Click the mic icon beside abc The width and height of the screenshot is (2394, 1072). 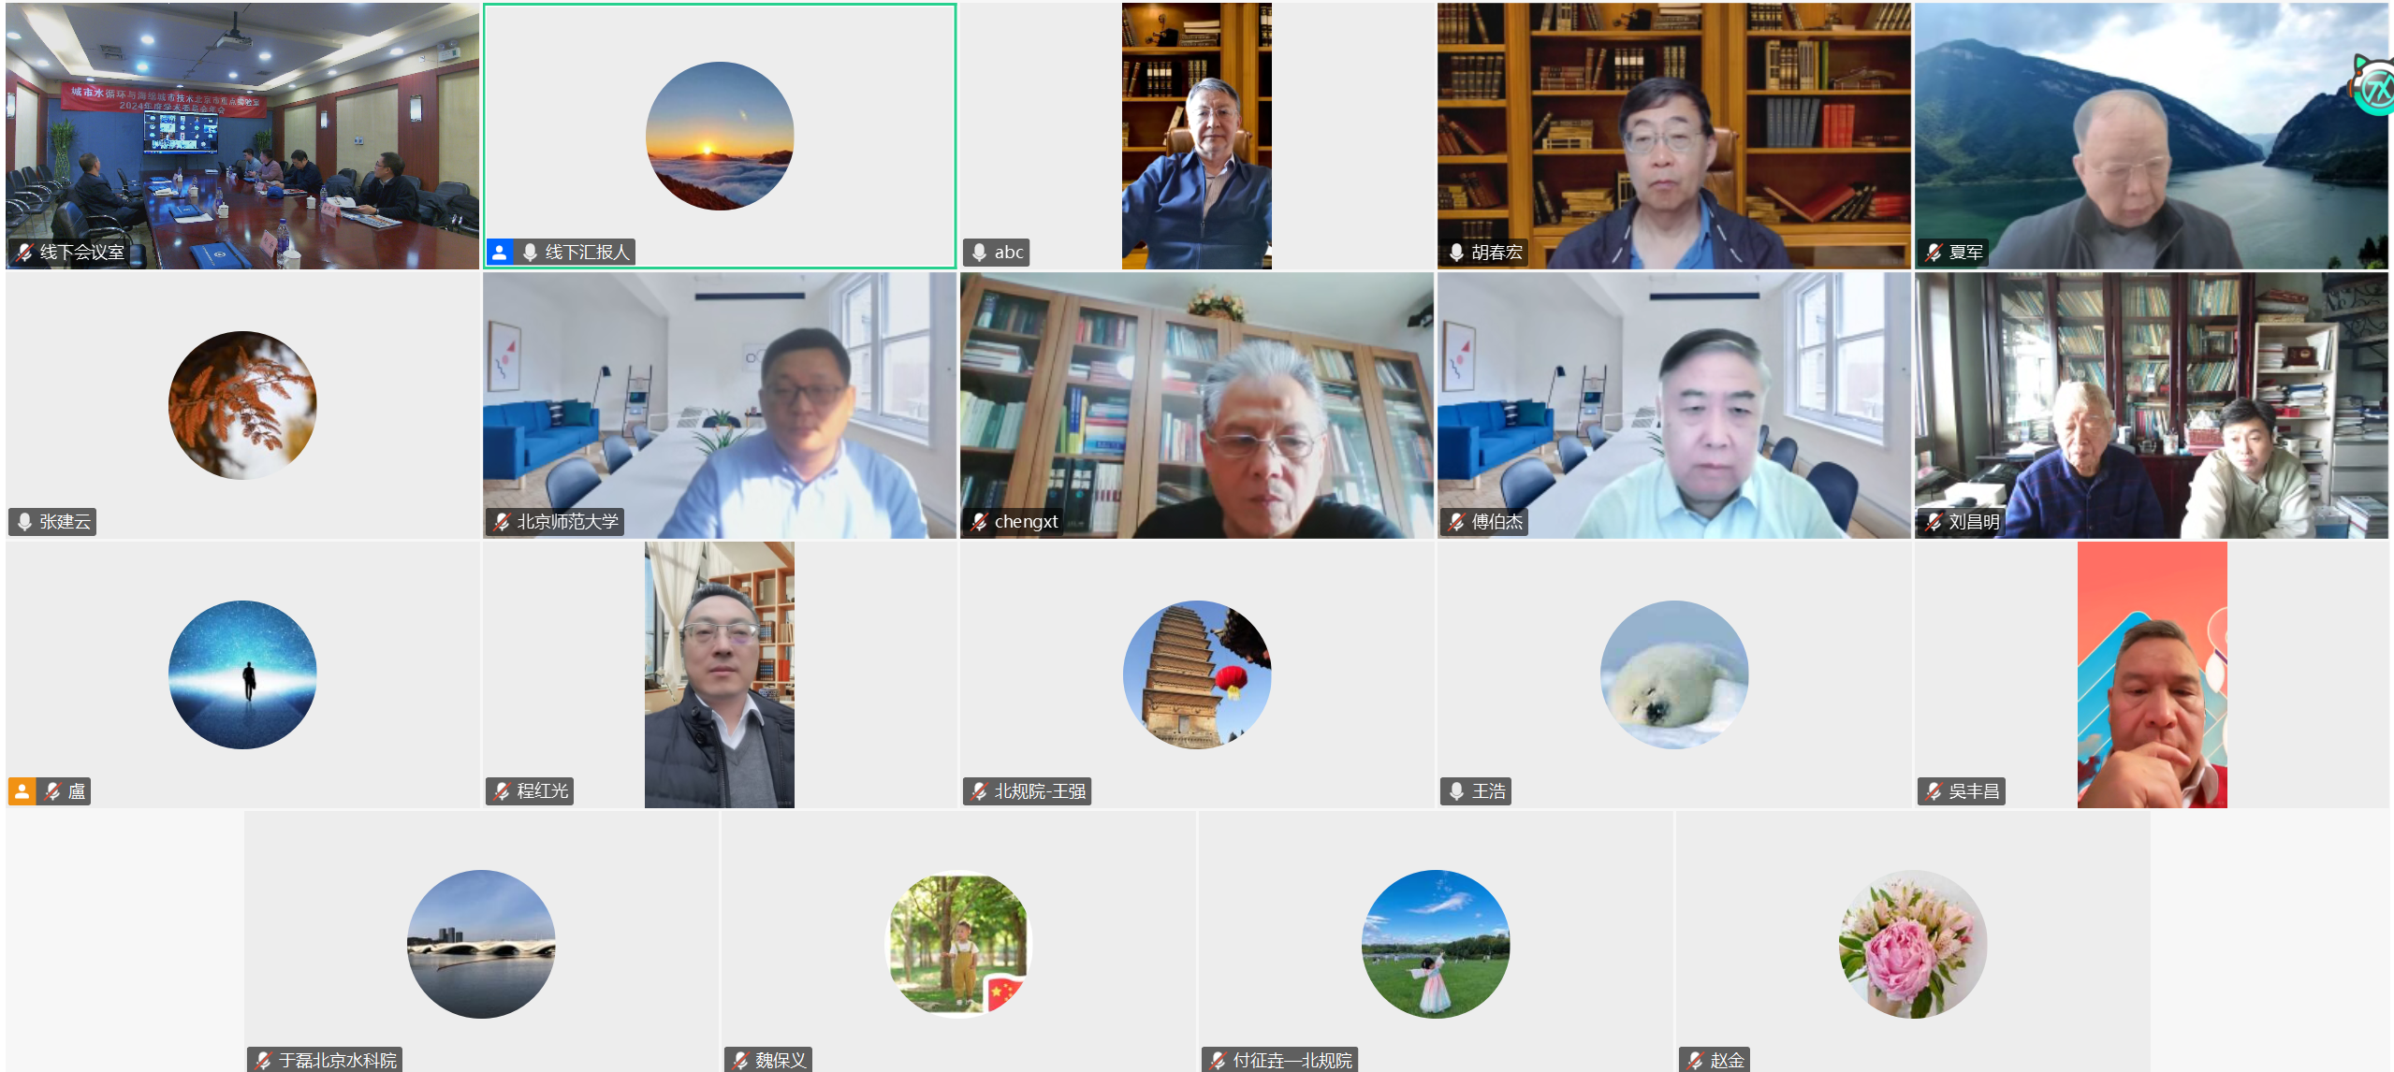(979, 253)
